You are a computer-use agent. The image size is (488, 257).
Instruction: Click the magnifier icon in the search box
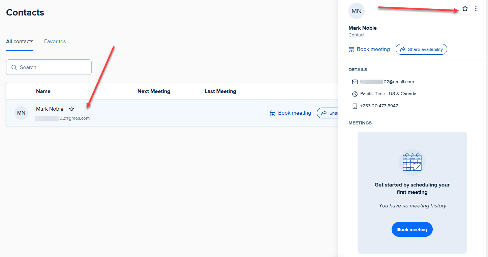click(14, 67)
